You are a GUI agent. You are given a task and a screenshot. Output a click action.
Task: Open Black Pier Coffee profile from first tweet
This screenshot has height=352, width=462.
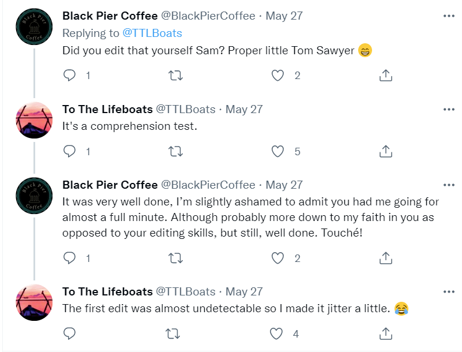[110, 16]
